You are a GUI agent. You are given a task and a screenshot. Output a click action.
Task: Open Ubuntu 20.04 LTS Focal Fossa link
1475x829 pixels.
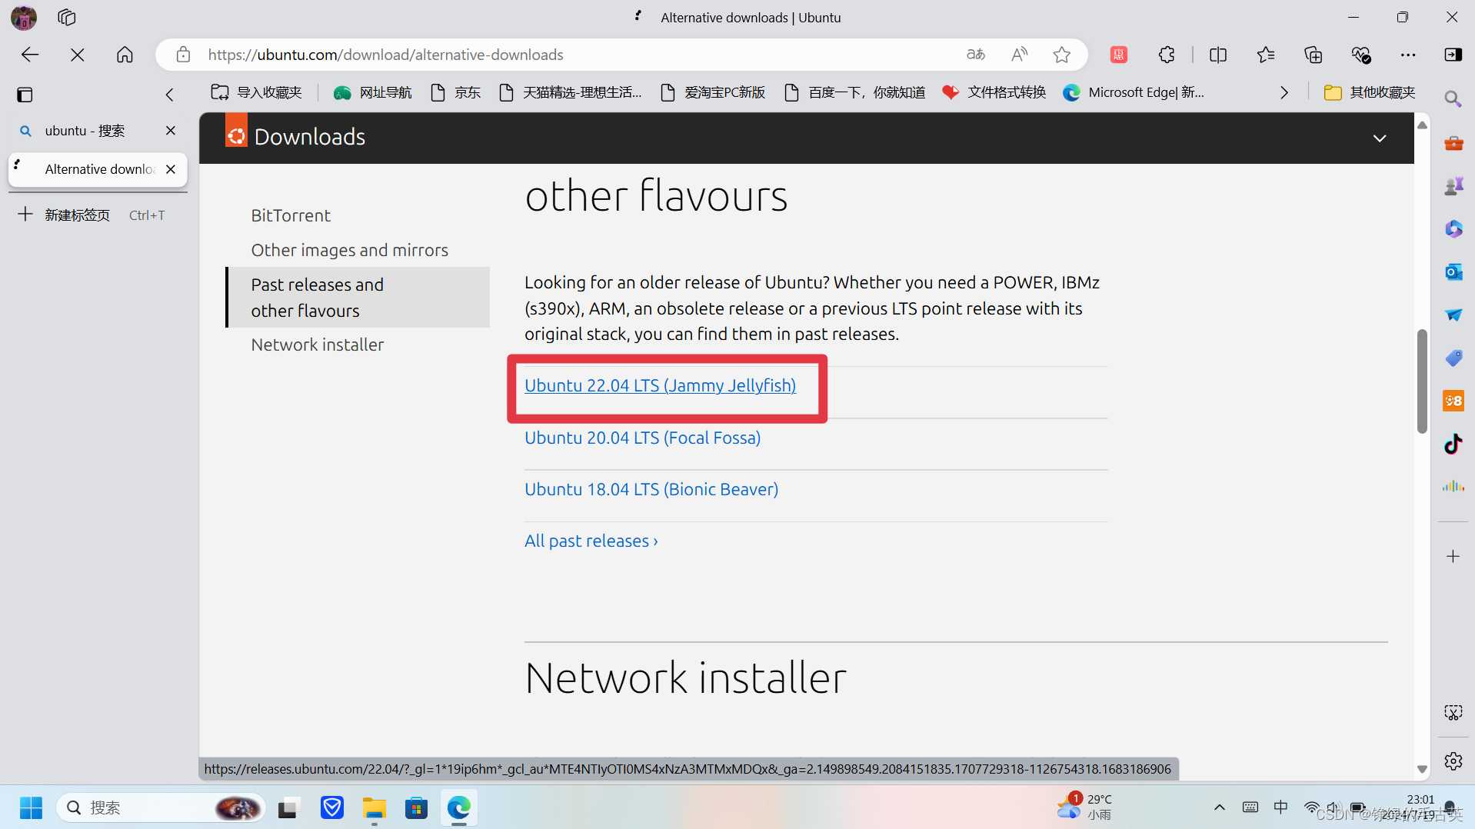click(642, 438)
